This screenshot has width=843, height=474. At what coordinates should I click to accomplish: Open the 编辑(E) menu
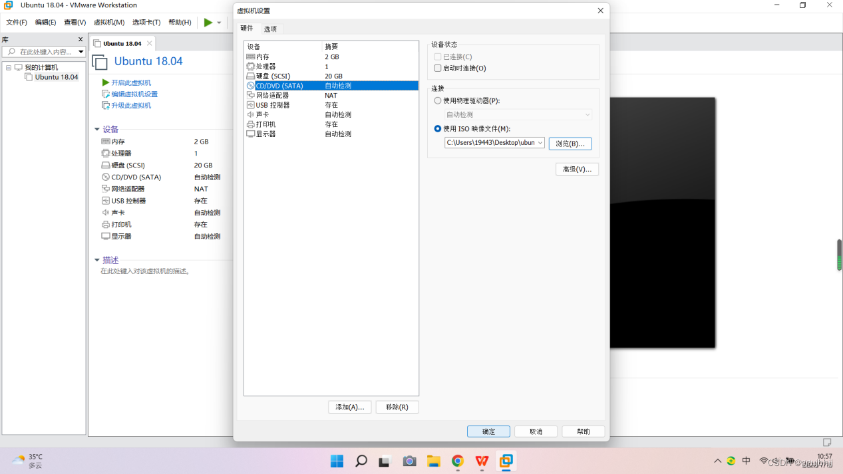(45, 23)
